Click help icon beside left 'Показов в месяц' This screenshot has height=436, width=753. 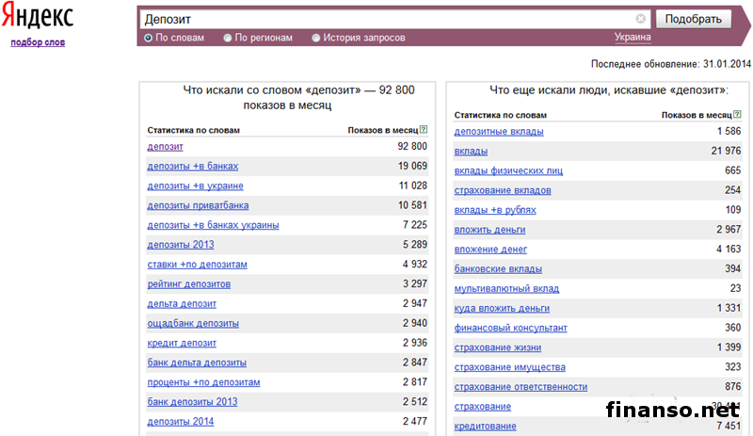[x=424, y=130]
